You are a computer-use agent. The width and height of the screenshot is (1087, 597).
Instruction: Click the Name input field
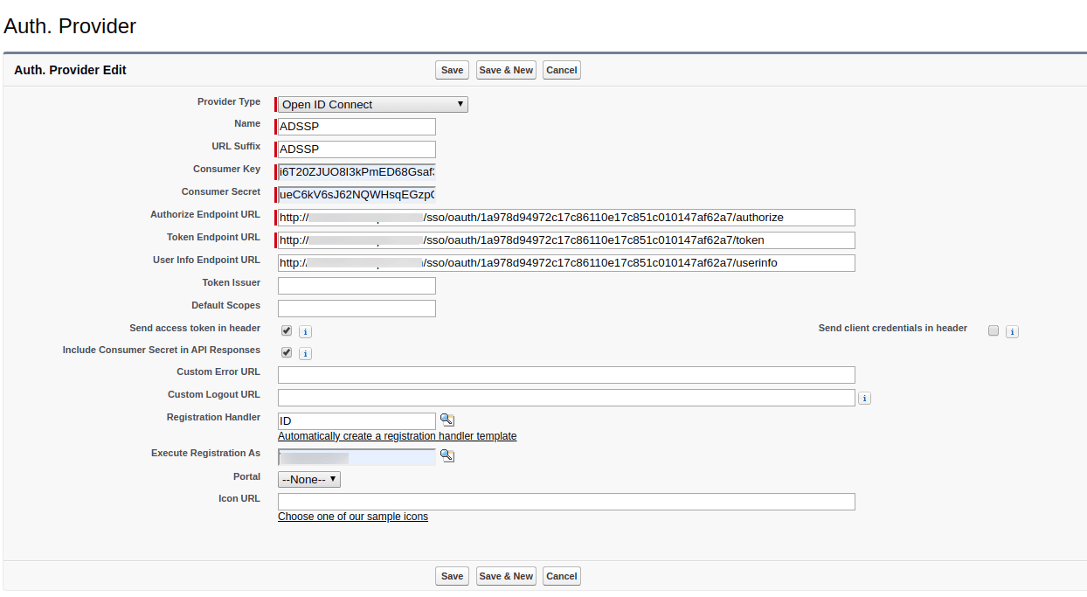tap(355, 126)
